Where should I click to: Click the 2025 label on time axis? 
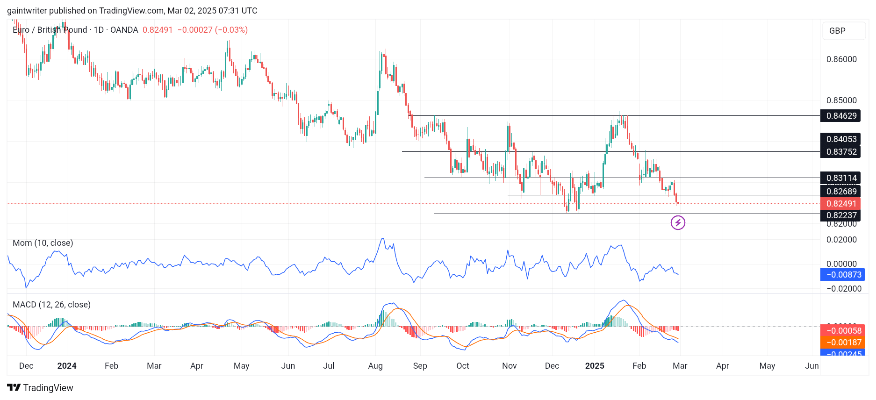(595, 366)
